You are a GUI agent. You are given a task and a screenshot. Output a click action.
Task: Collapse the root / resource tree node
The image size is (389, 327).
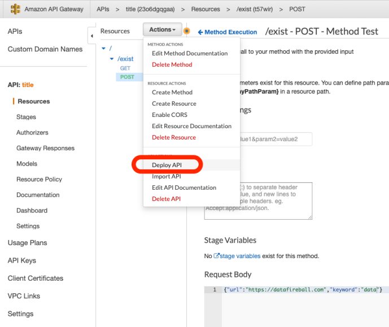103,49
